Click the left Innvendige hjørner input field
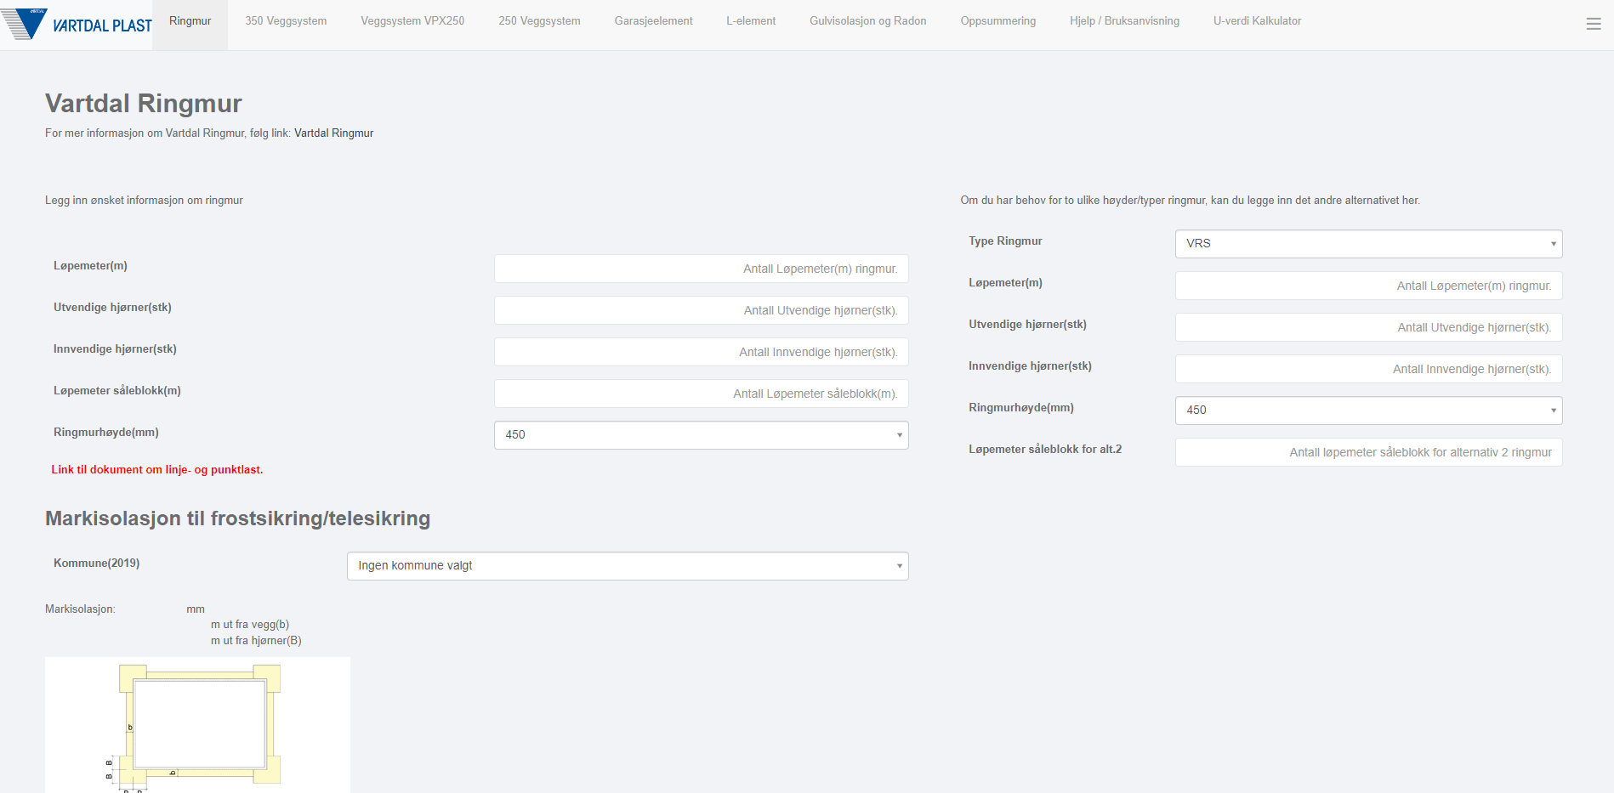The height and width of the screenshot is (793, 1614). point(701,353)
